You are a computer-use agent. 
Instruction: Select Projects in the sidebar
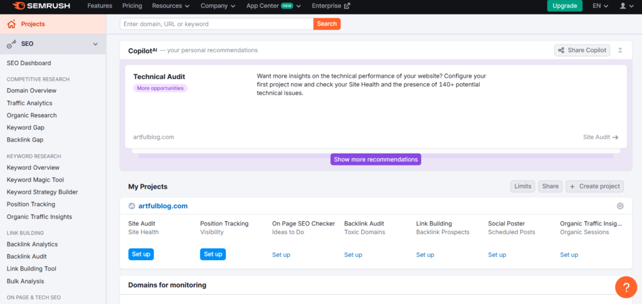53,24
